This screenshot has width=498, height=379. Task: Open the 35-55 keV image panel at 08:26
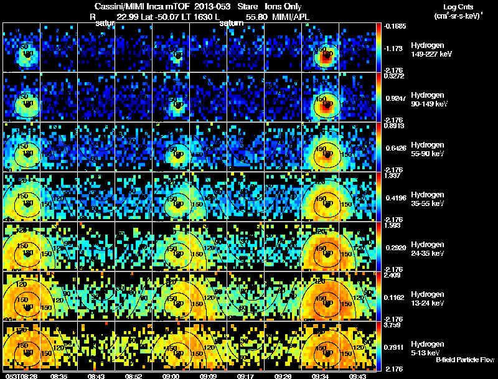[x=21, y=197]
